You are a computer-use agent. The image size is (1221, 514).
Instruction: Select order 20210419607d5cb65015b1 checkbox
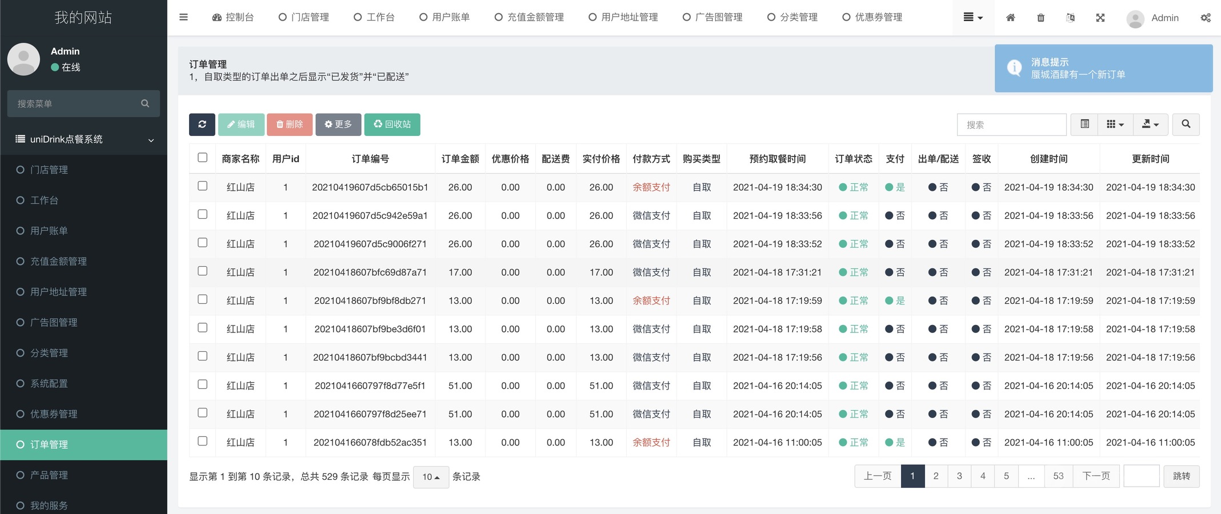[202, 186]
